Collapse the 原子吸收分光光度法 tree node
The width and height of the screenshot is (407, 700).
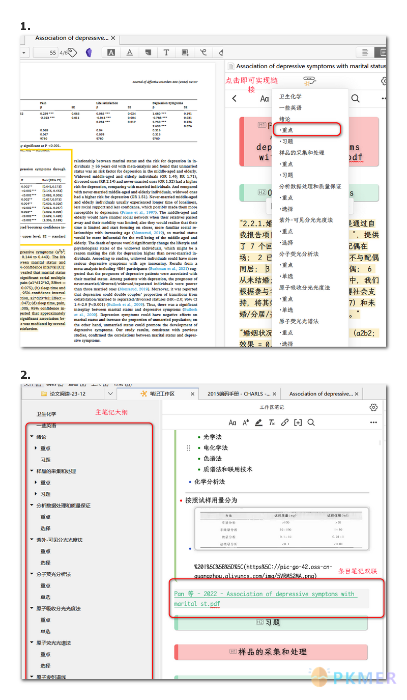[x=32, y=609]
